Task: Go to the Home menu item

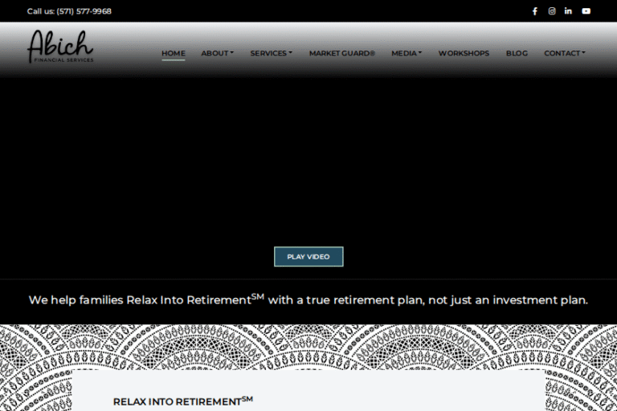Action: [173, 54]
